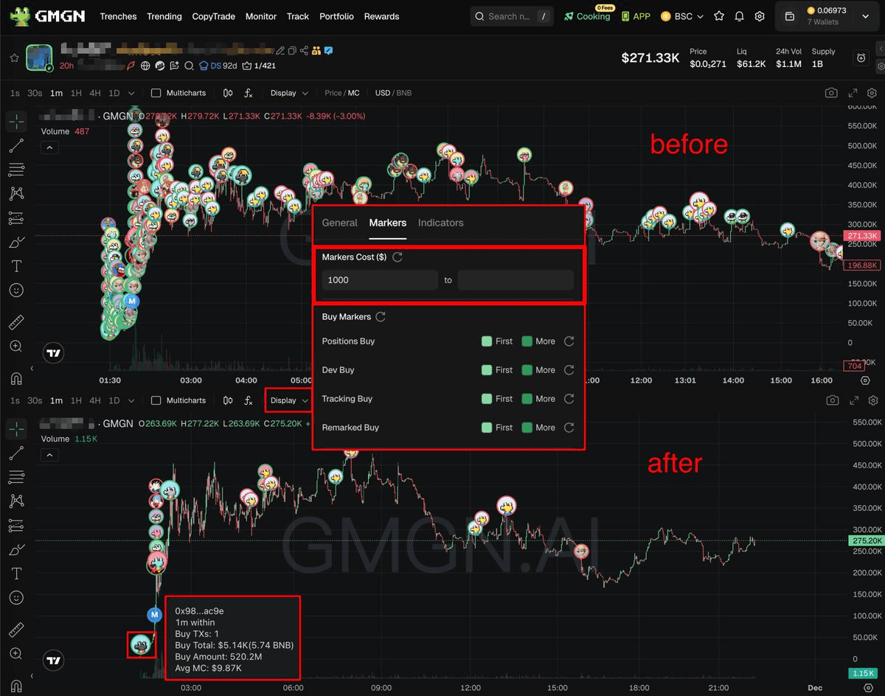The height and width of the screenshot is (696, 885).
Task: Open indicators via the fx icon
Action: [x=248, y=93]
